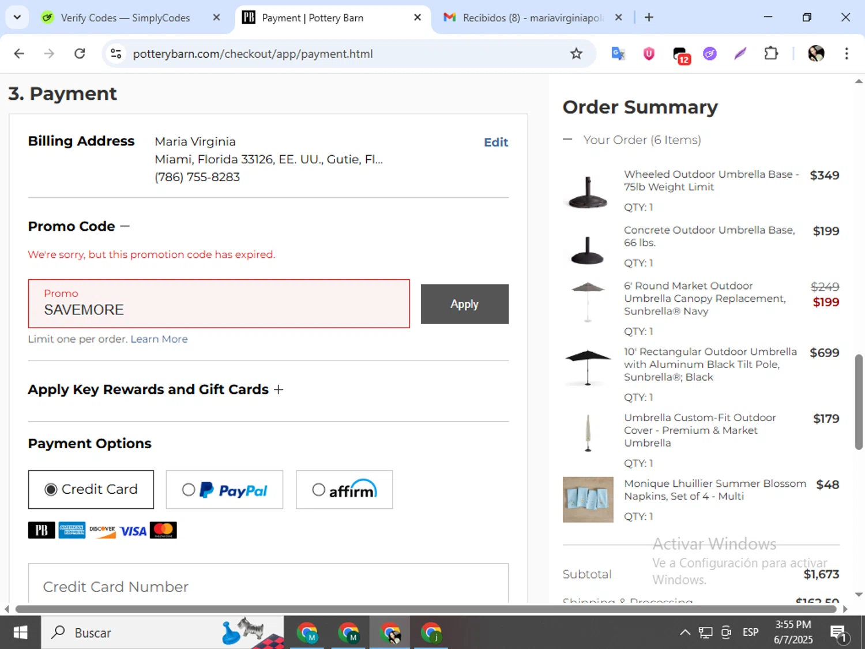Click the browser forward arrow

pos(50,54)
